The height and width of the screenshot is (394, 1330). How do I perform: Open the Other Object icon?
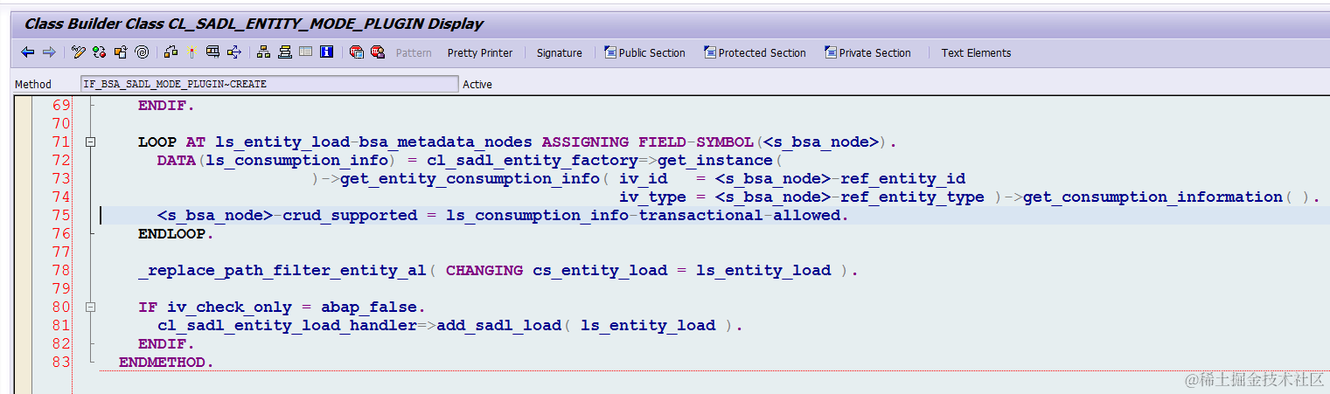[x=121, y=52]
